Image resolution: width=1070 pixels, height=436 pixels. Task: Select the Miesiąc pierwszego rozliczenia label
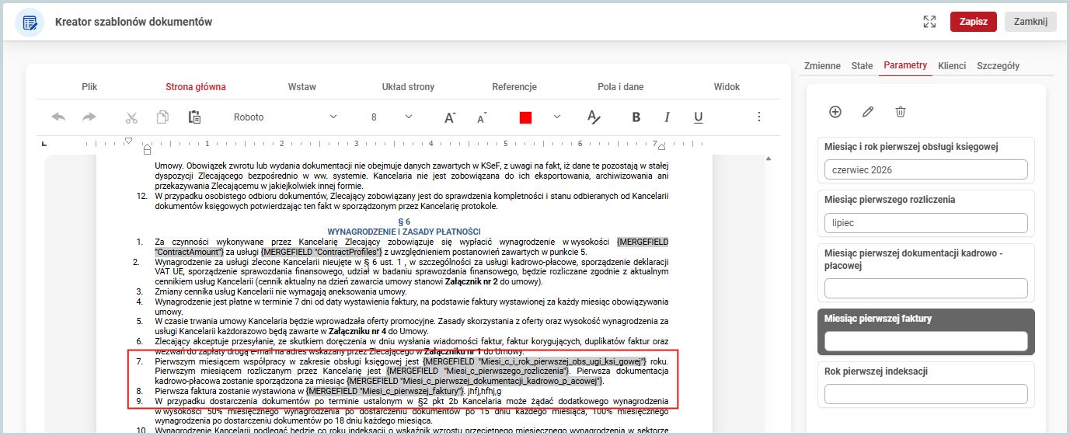(890, 200)
